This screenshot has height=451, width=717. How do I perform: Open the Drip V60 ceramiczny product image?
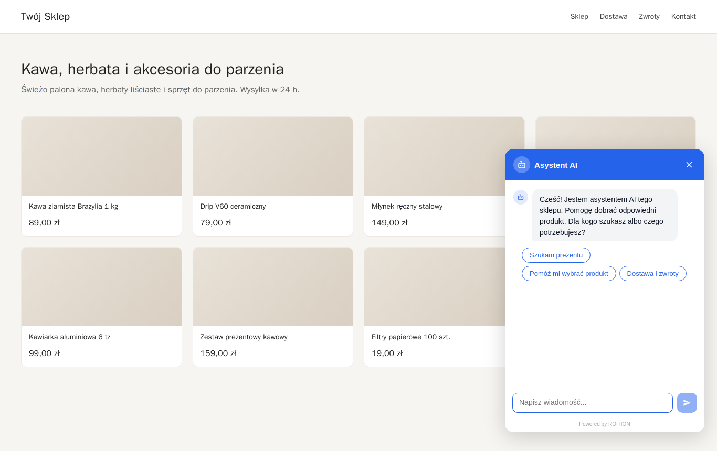pos(273,156)
